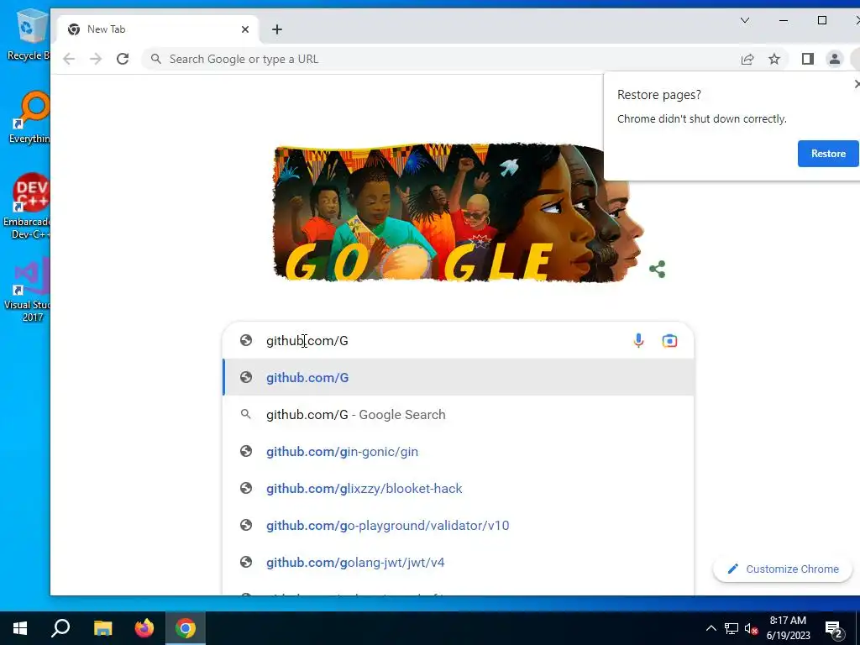This screenshot has width=860, height=645.
Task: Open Google Lens image search camera icon
Action: 669,341
